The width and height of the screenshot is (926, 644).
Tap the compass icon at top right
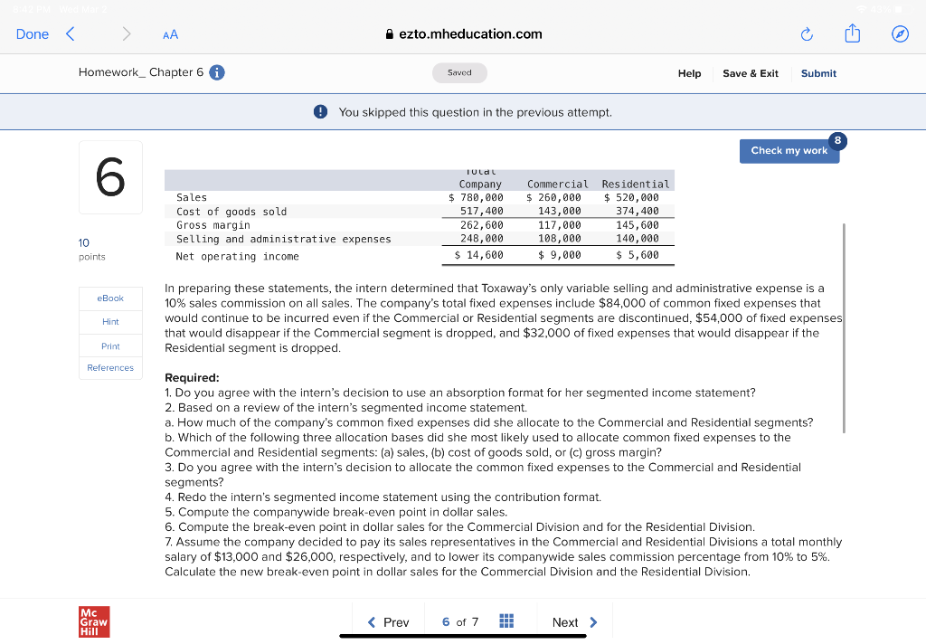[x=900, y=33]
